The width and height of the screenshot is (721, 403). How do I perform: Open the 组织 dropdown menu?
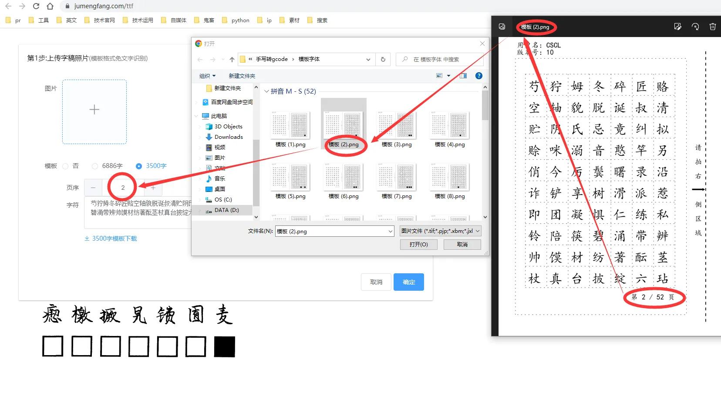(x=207, y=75)
